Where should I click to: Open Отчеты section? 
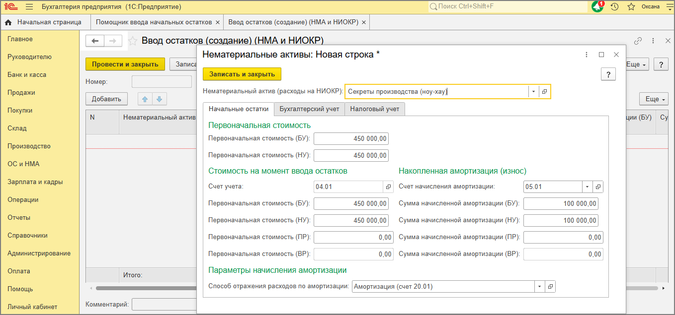tap(19, 218)
